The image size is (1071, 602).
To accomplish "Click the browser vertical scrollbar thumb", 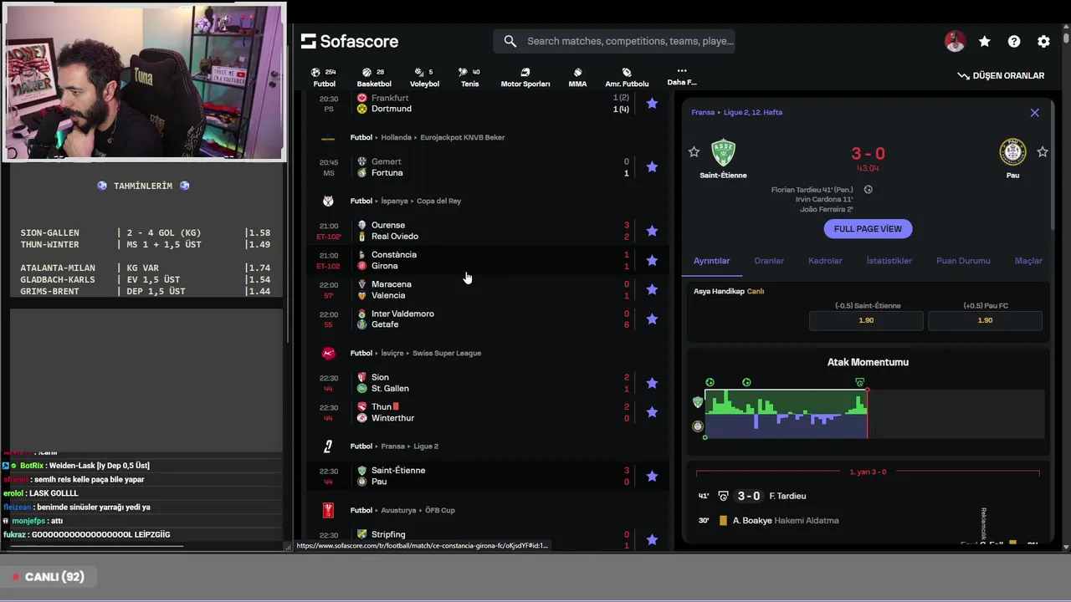I will (x=1065, y=38).
